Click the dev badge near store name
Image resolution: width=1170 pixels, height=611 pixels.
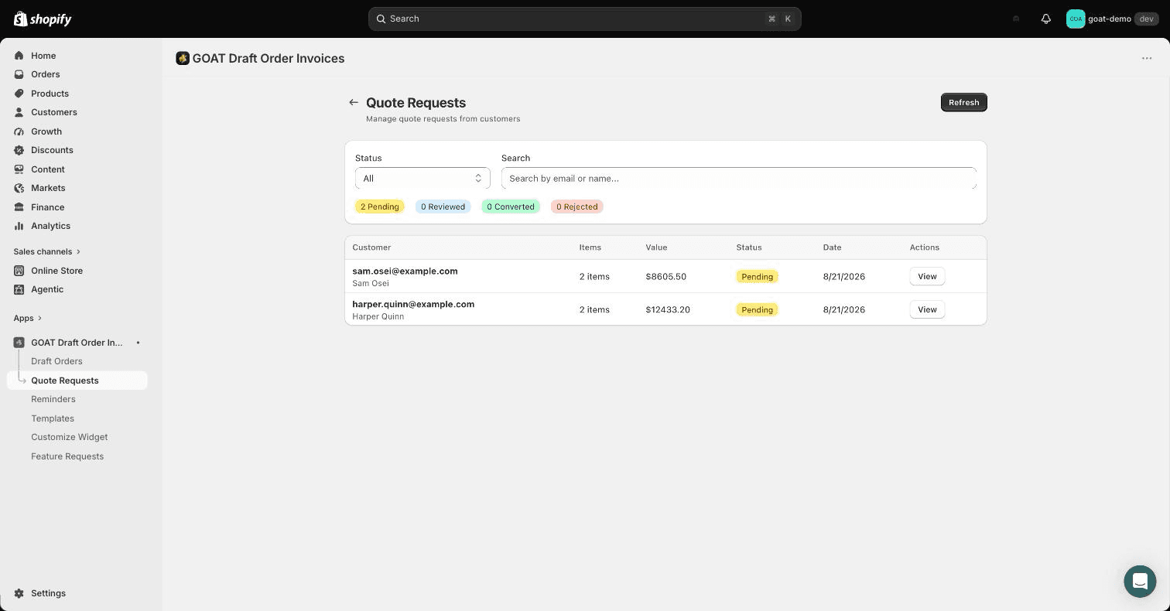click(x=1147, y=19)
